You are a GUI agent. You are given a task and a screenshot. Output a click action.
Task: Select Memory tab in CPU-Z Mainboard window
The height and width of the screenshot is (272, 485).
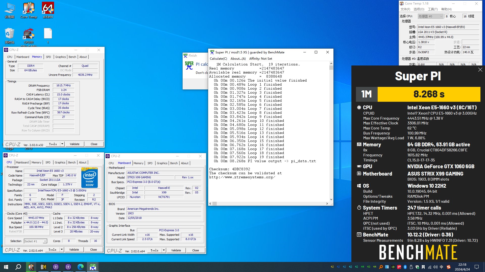(138, 163)
